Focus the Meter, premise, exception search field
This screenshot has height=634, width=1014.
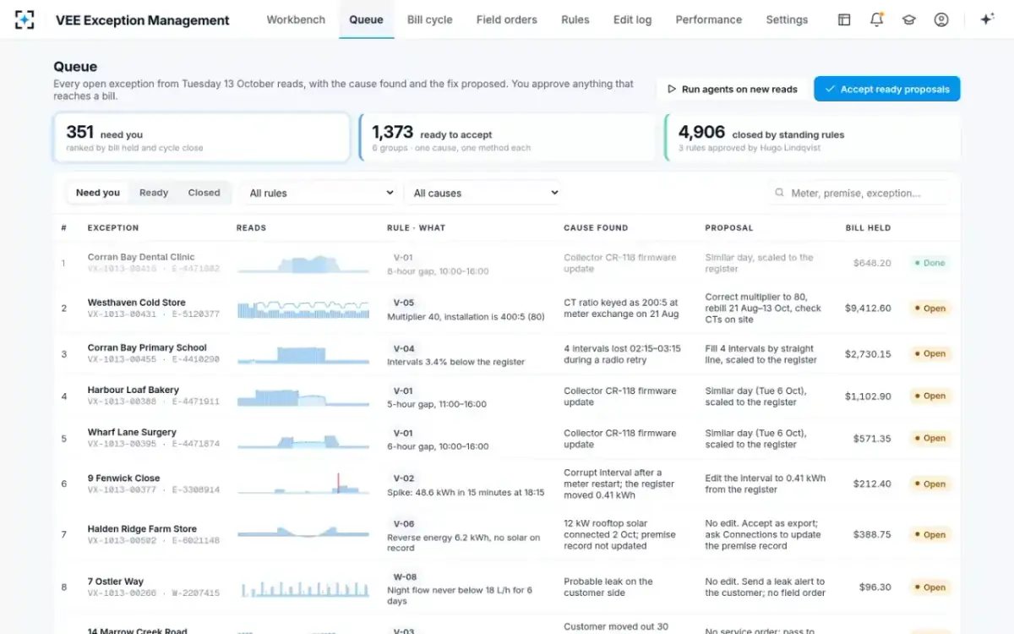pos(858,193)
